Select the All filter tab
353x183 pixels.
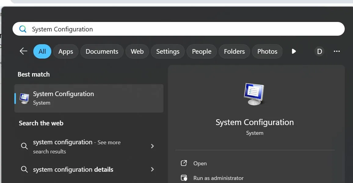[x=42, y=52]
